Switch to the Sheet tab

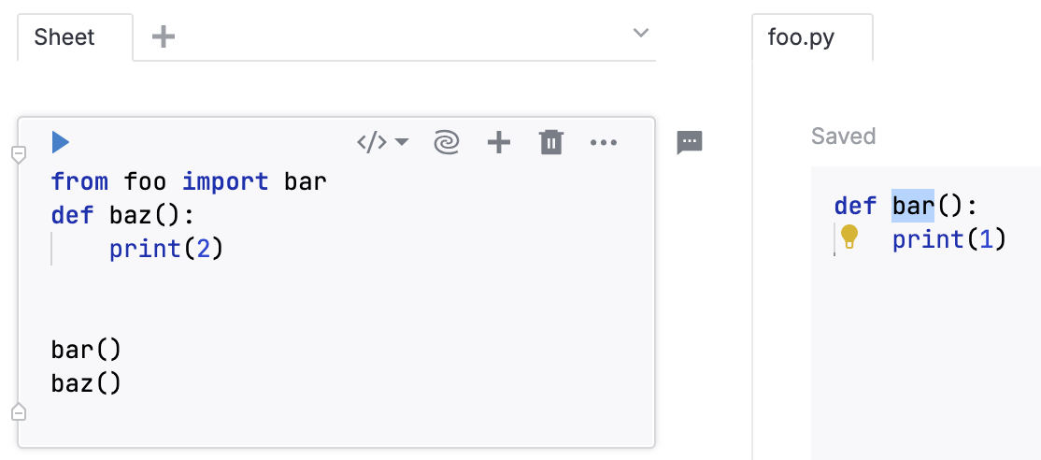pos(64,37)
